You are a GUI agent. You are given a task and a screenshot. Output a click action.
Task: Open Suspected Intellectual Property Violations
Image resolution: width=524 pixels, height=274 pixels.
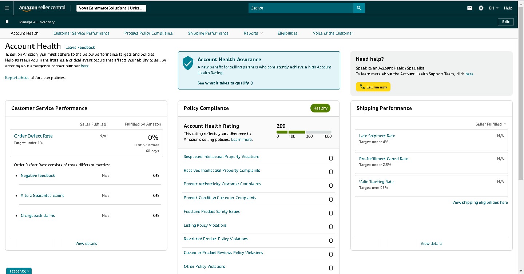pos(222,156)
